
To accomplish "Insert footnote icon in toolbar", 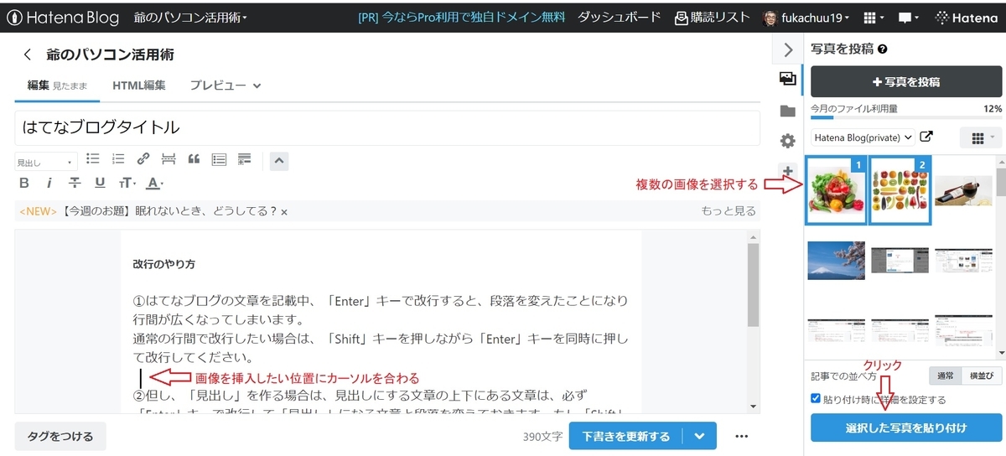I will (244, 158).
